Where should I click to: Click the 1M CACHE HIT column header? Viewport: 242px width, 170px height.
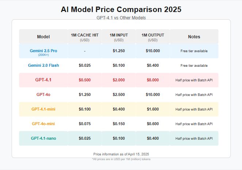pos(84,35)
